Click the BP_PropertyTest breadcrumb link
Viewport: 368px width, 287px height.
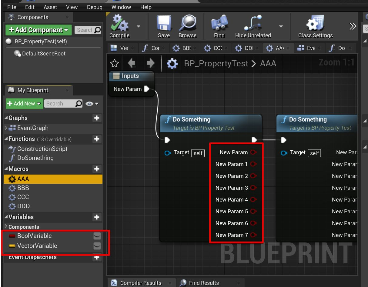point(216,63)
